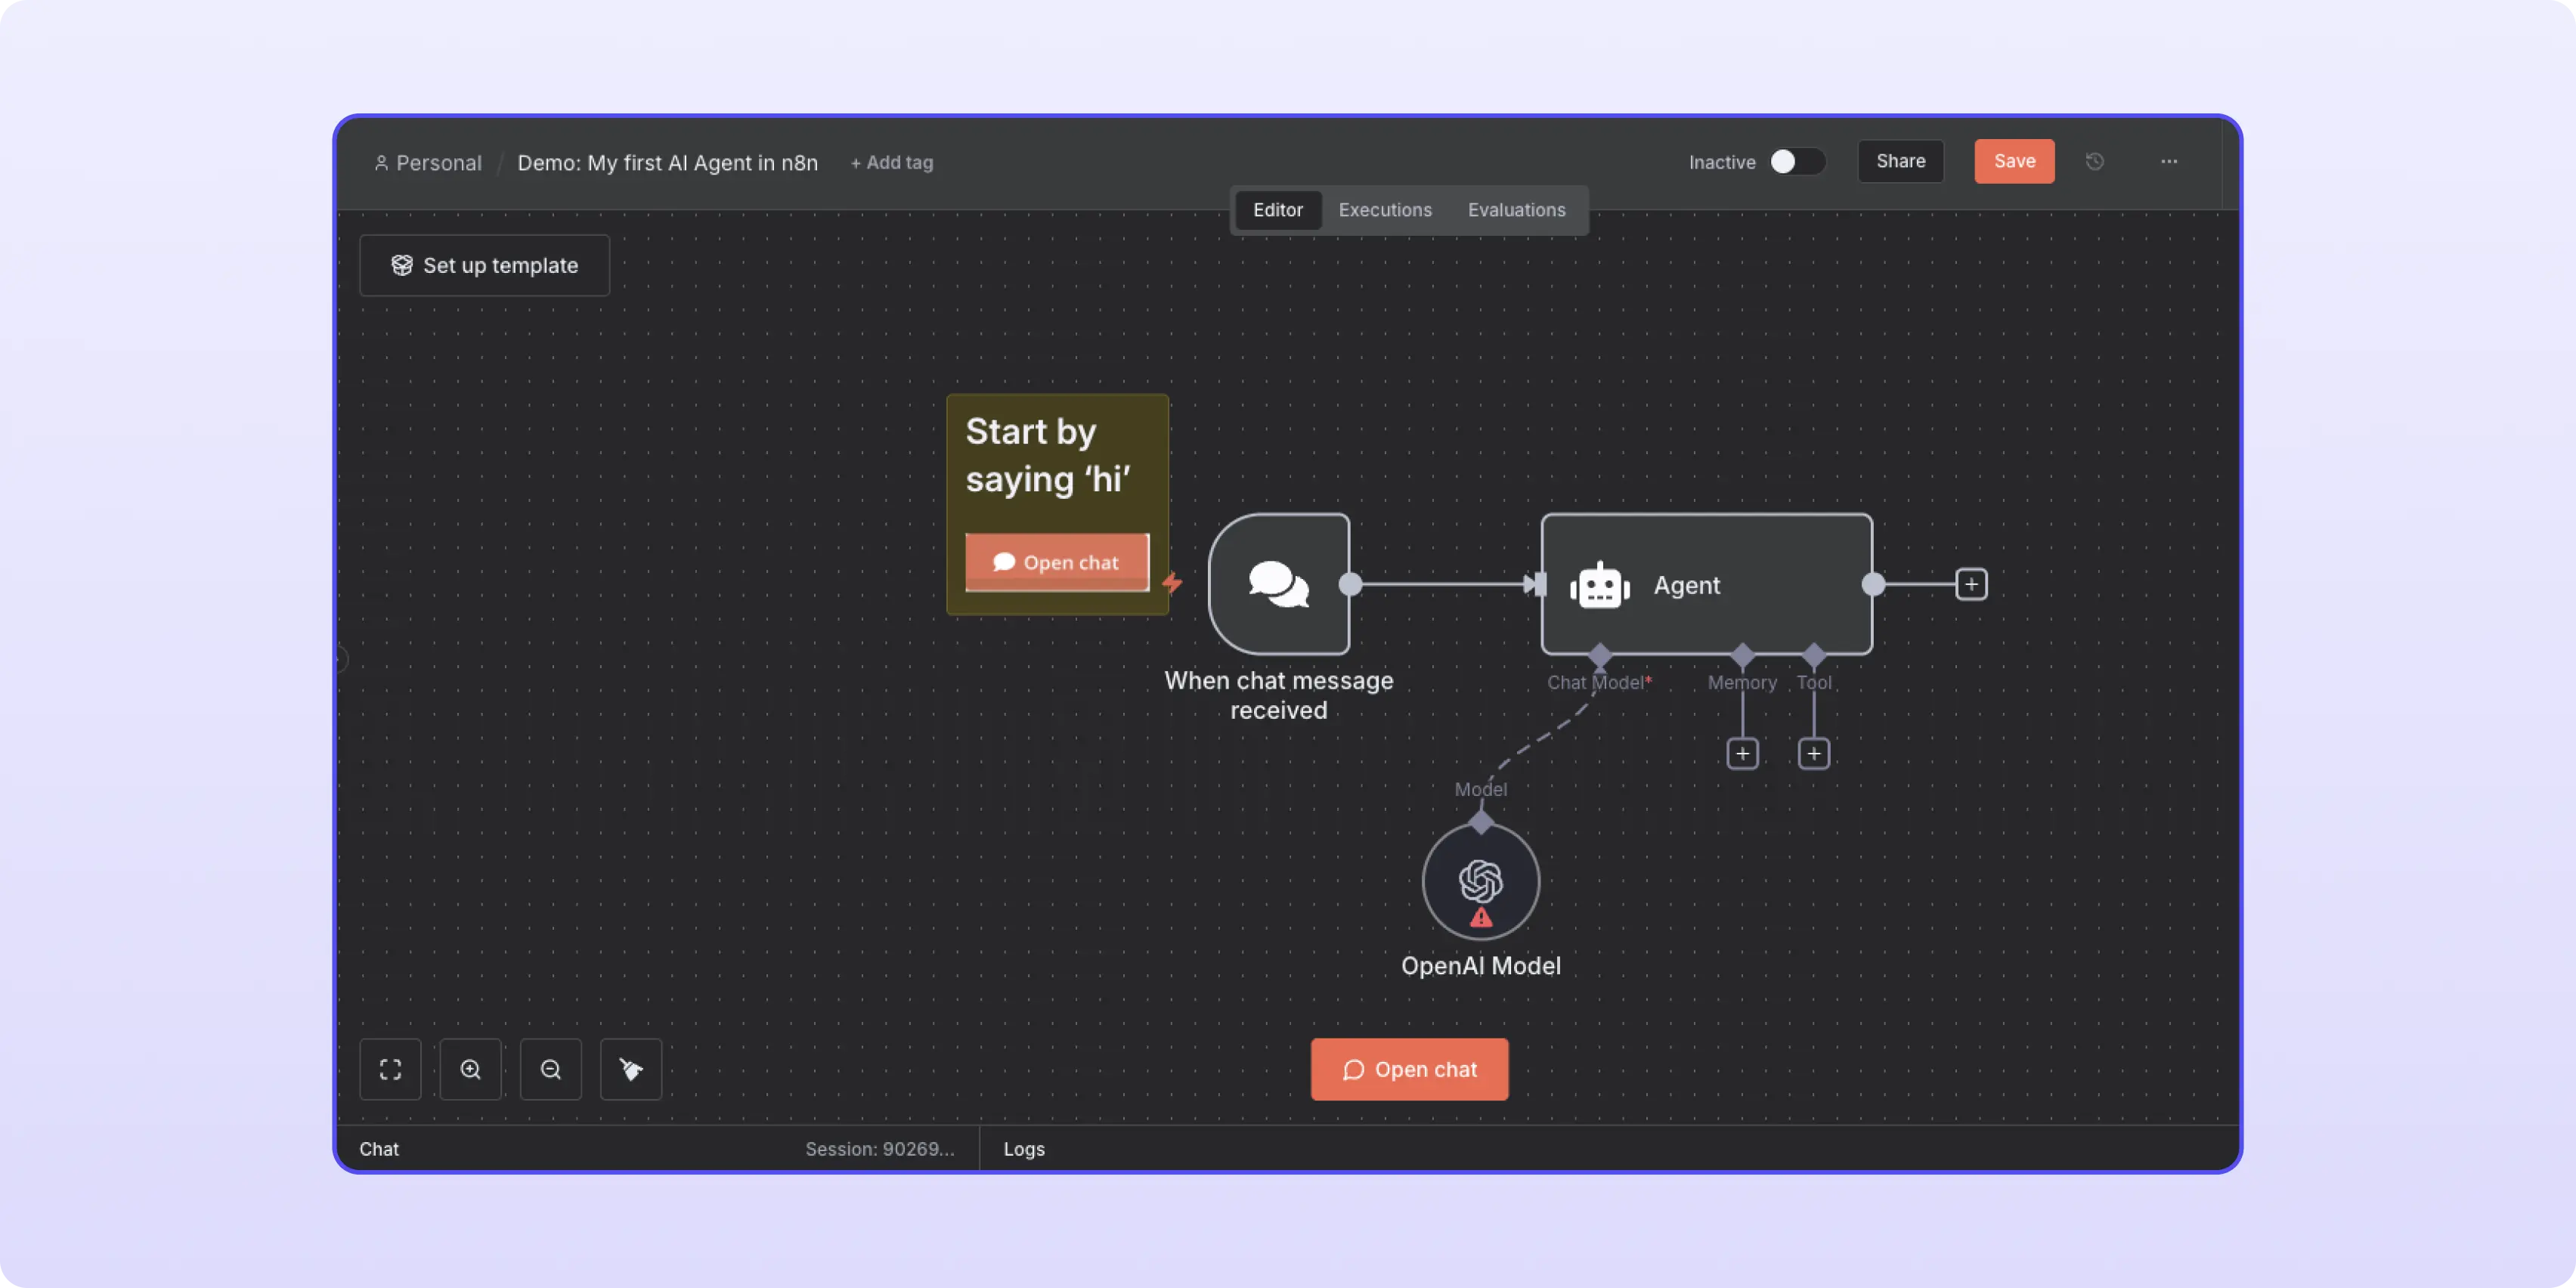Zoom out on the workflow canvas
Viewport: 2576px width, 1288px height.
(x=550, y=1069)
